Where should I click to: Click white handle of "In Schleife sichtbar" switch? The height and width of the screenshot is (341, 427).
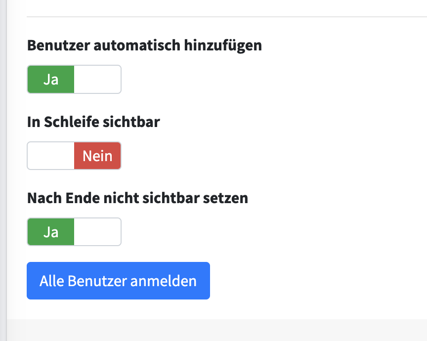(x=51, y=156)
